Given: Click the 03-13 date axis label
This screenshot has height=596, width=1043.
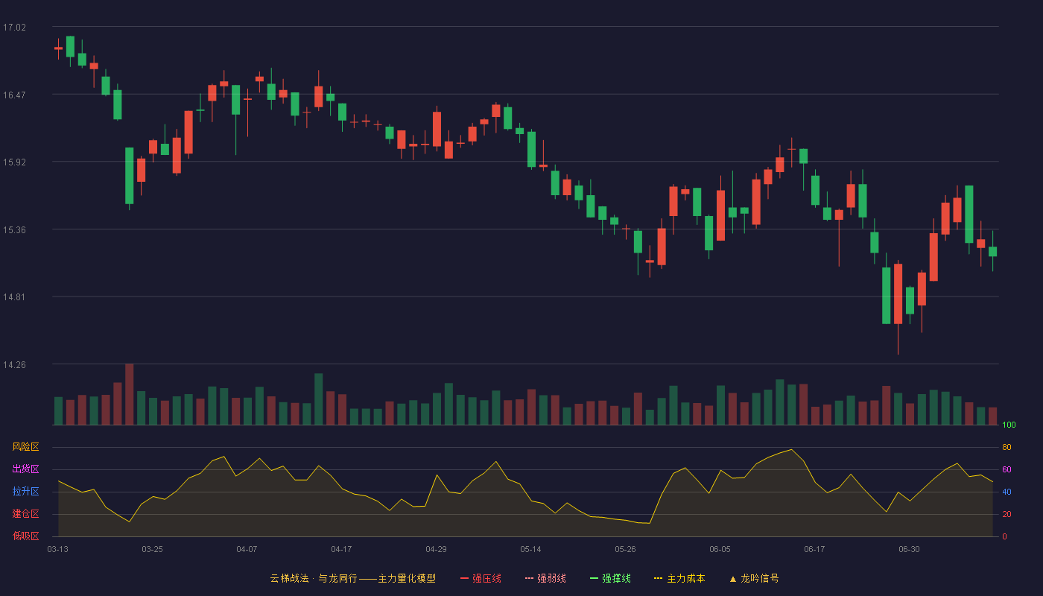Looking at the screenshot, I should tap(57, 549).
